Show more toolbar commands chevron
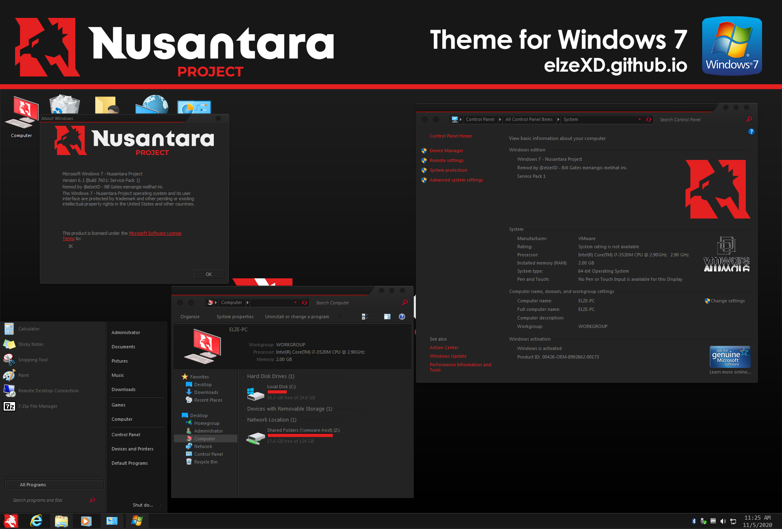The image size is (782, 529). click(x=339, y=316)
